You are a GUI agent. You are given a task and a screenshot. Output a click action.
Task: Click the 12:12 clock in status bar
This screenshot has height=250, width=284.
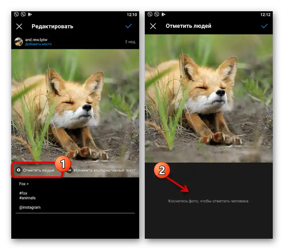[x=265, y=14]
